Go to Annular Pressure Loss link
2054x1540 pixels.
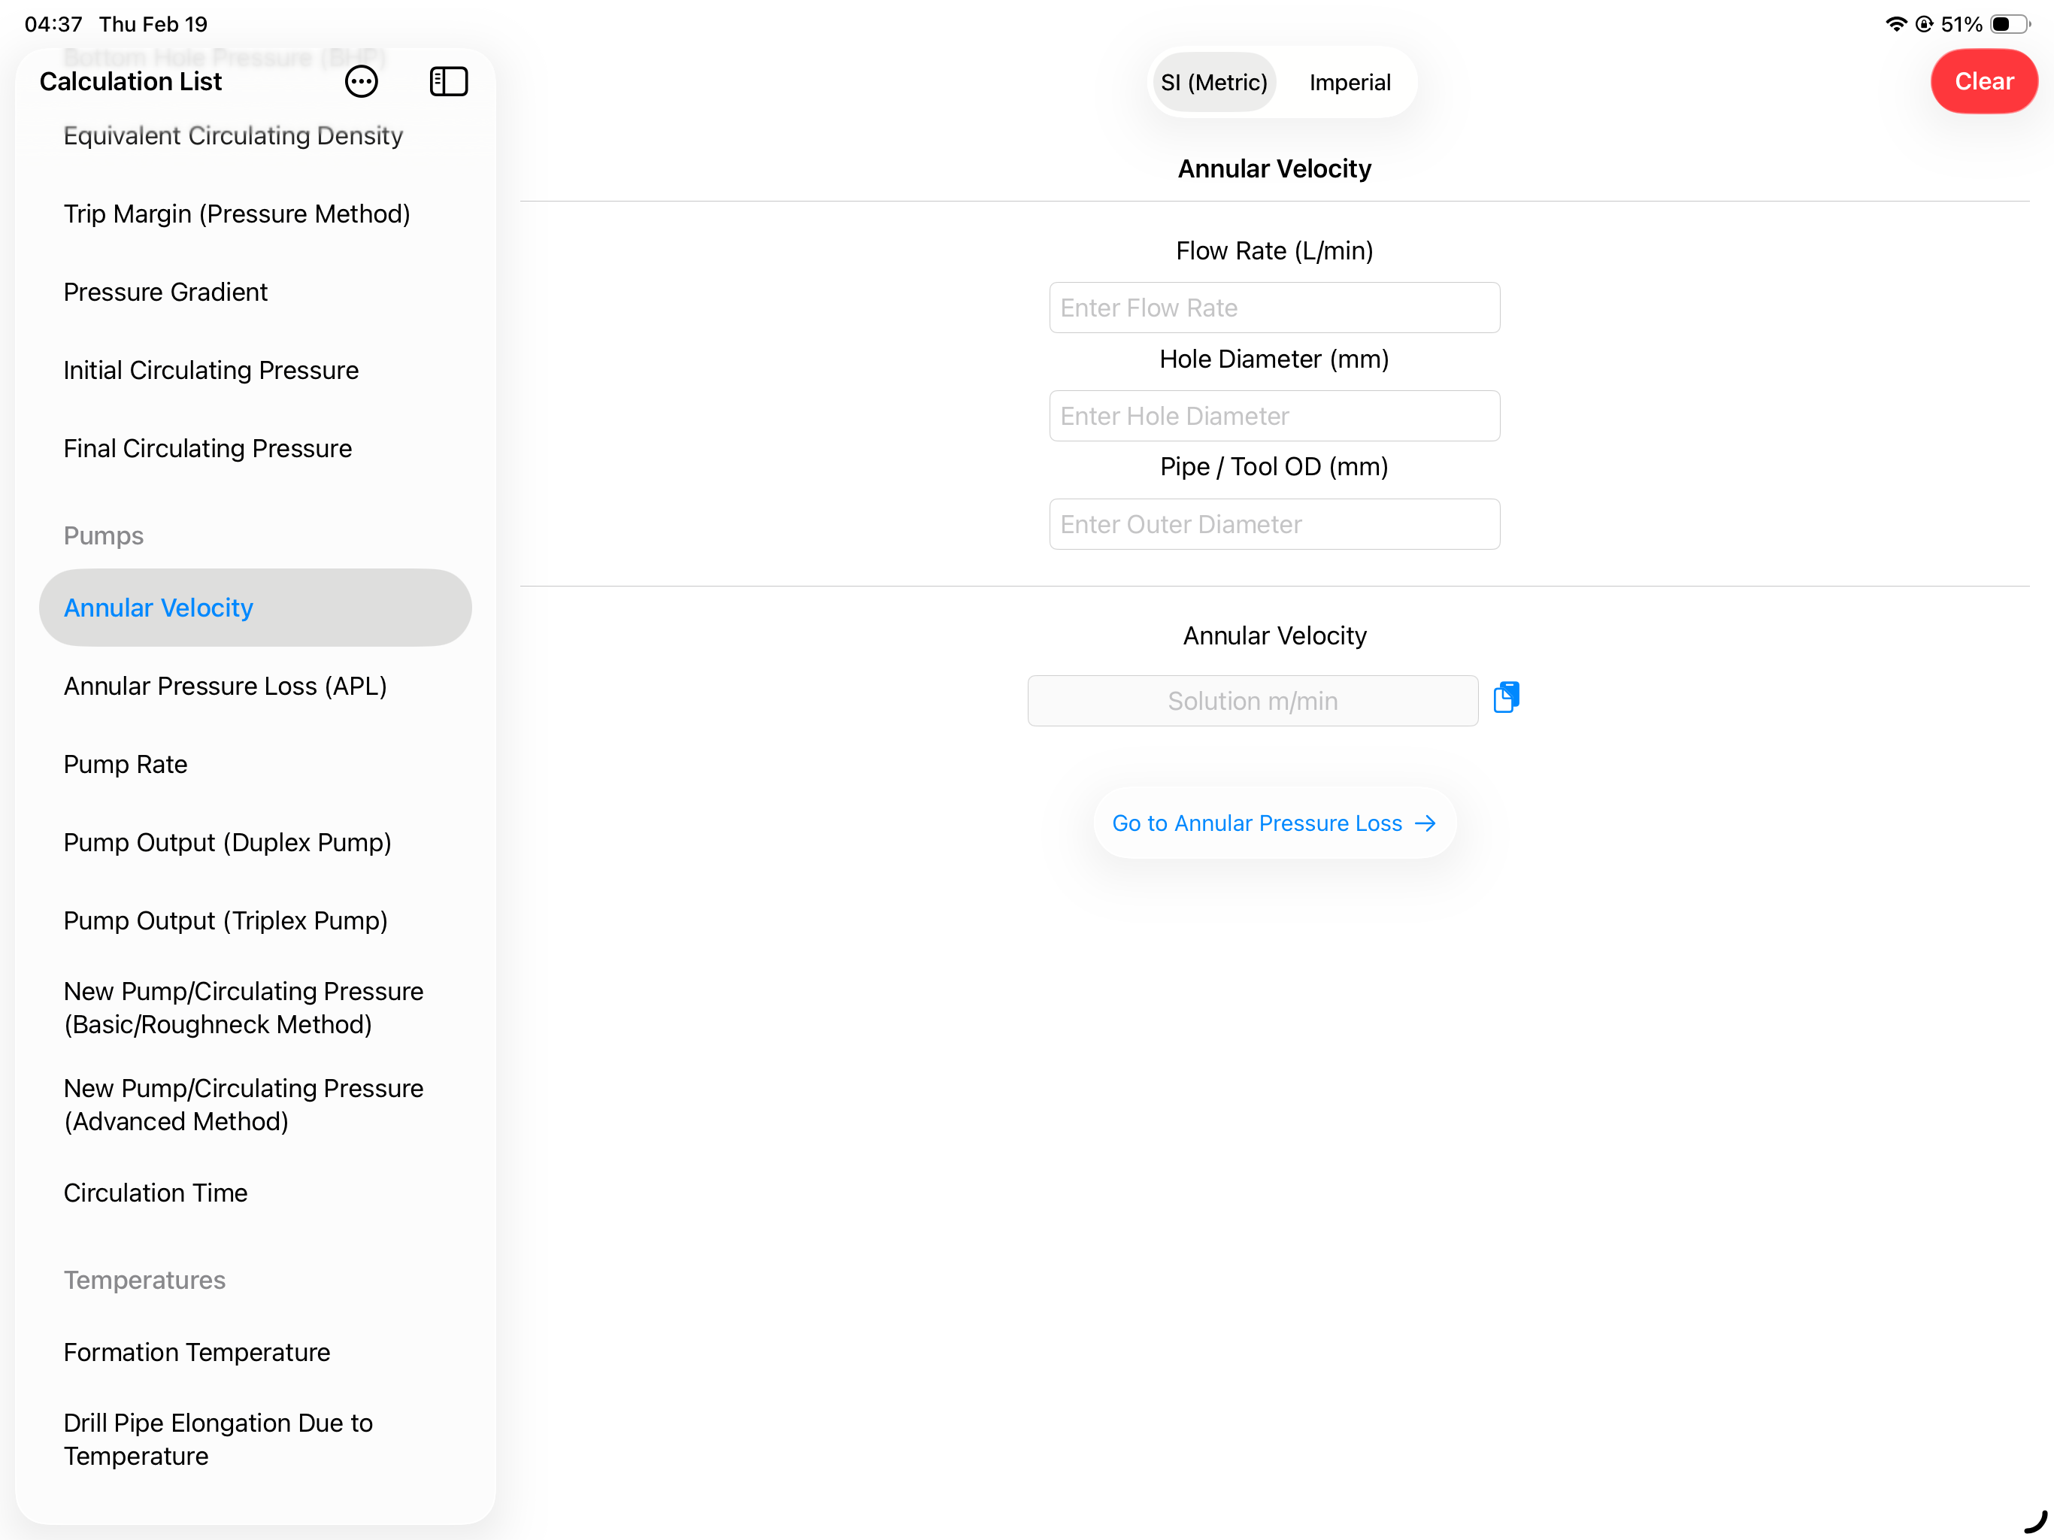pos(1274,823)
